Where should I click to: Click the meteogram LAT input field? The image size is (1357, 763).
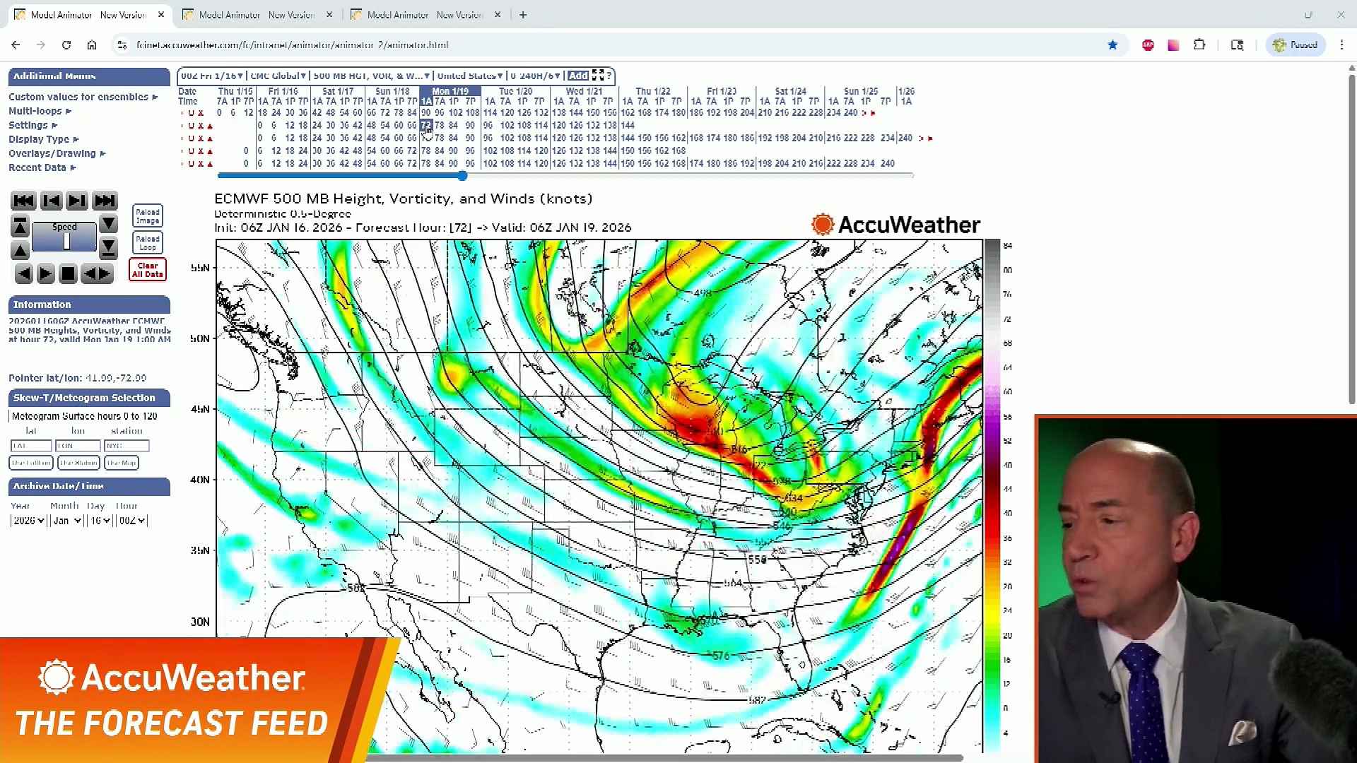(30, 446)
